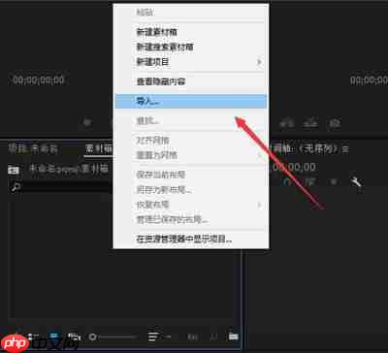The image size is (388, 353).
Task: Switch project panel to icon view
Action: tap(54, 337)
